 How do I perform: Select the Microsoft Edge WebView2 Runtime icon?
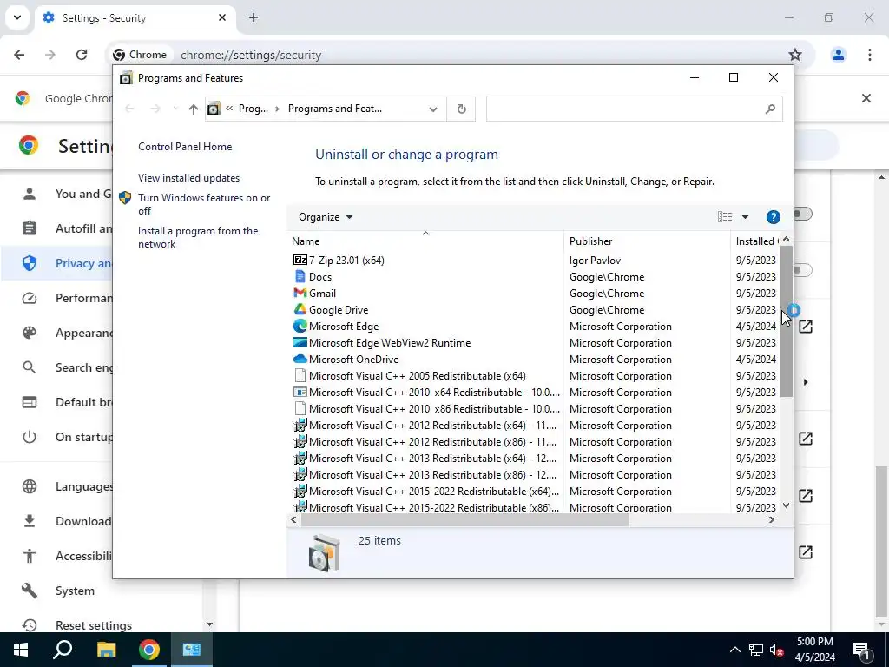(x=300, y=342)
